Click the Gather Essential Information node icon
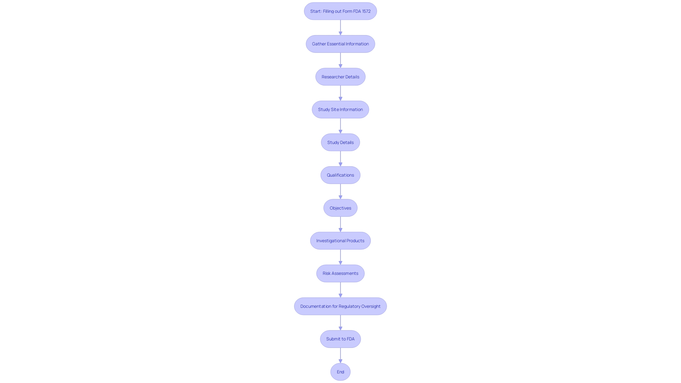Viewport: 681px width, 383px height. pos(340,44)
